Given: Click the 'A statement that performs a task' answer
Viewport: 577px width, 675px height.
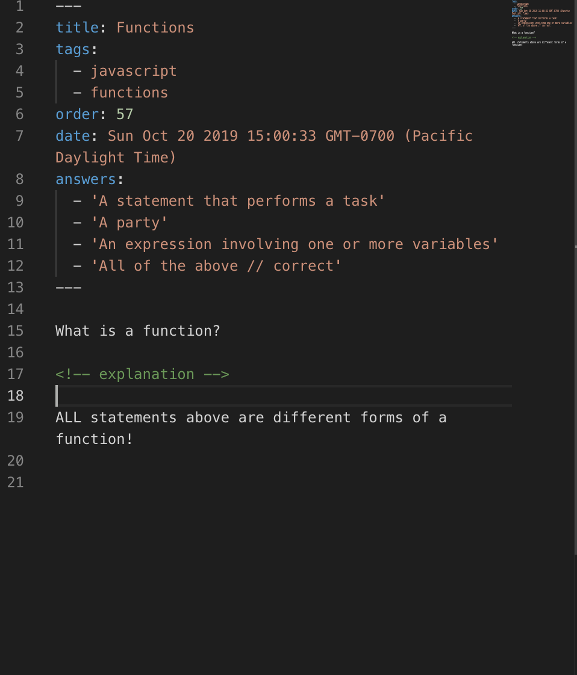Looking at the screenshot, I should tap(238, 201).
